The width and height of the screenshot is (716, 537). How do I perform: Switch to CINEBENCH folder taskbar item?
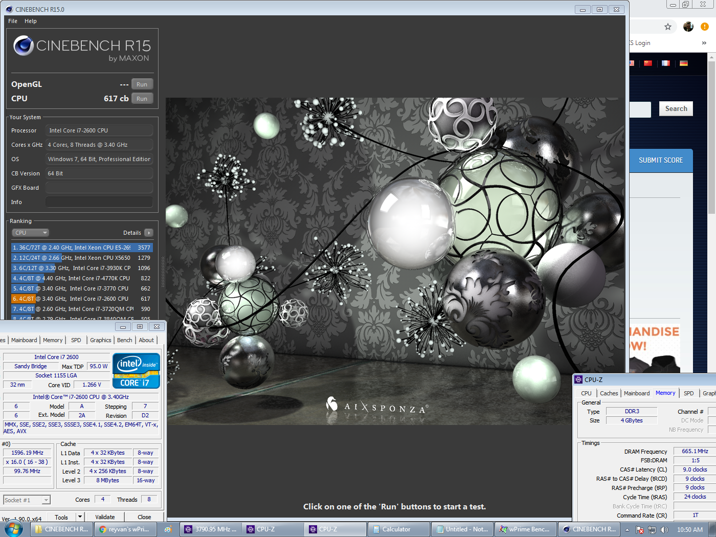(61, 529)
